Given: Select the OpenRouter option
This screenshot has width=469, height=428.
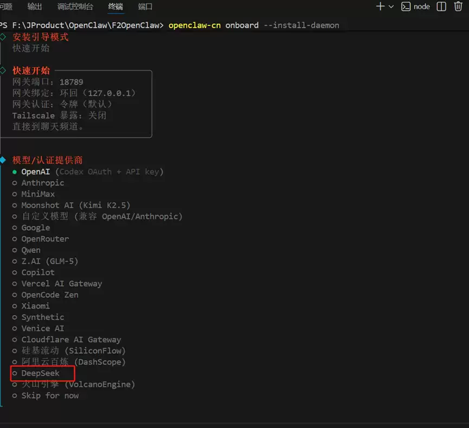Looking at the screenshot, I should [x=45, y=239].
